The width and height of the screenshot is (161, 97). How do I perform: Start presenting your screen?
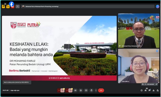tap(86, 90)
